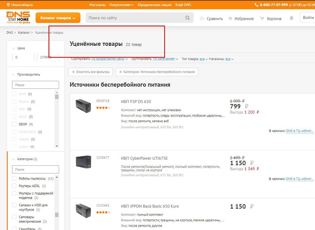Click the Сравнить header item

coord(211,18)
